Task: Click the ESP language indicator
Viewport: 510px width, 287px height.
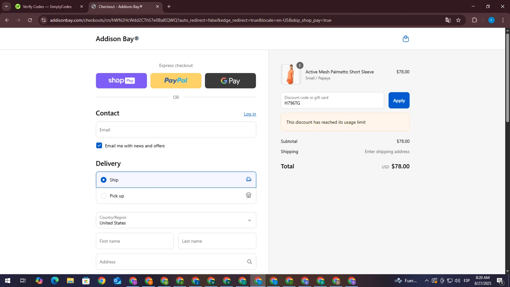Action: point(467,281)
